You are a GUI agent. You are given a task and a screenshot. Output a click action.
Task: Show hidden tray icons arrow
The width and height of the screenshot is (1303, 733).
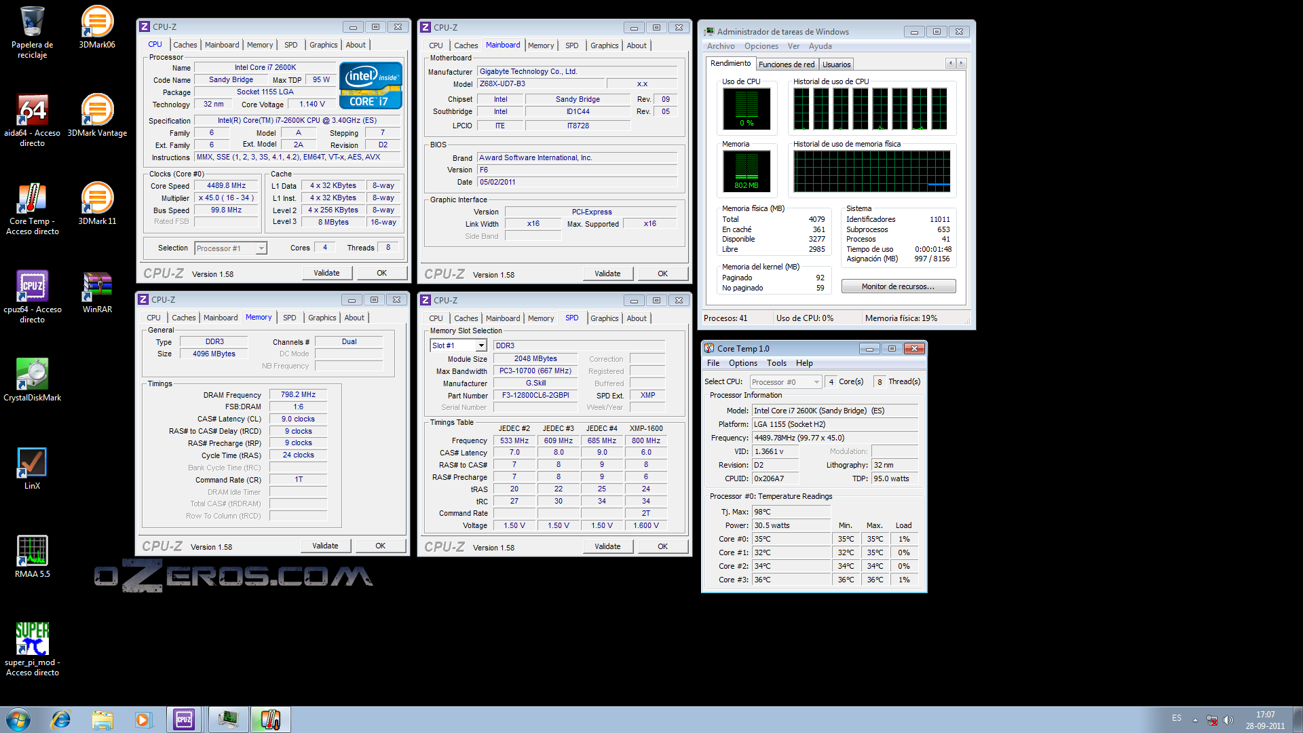(x=1195, y=720)
